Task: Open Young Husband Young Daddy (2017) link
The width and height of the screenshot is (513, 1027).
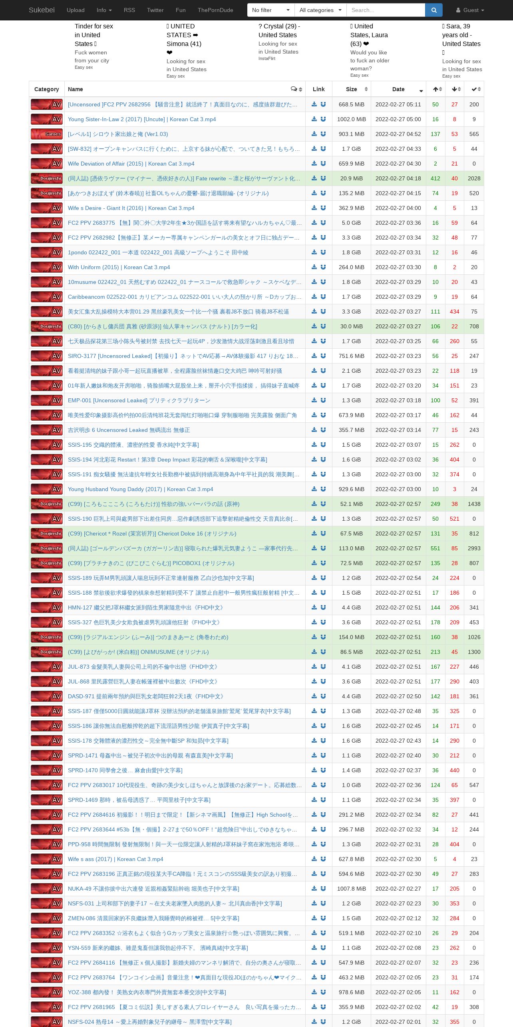Action: click(x=140, y=489)
